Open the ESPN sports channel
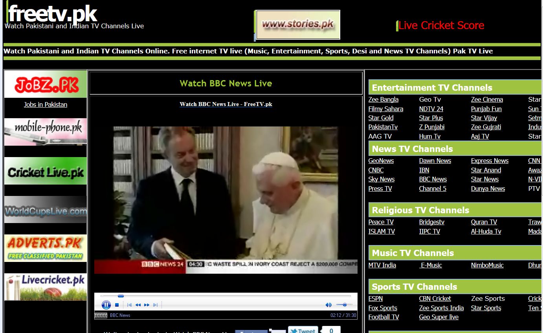The height and width of the screenshot is (333, 543). tap(376, 298)
